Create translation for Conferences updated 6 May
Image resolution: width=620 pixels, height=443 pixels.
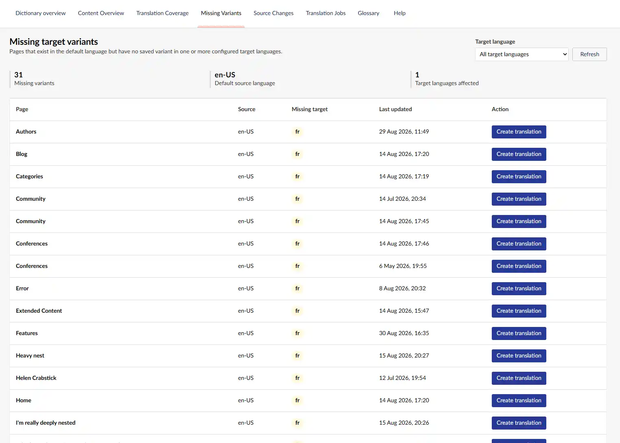click(x=519, y=266)
